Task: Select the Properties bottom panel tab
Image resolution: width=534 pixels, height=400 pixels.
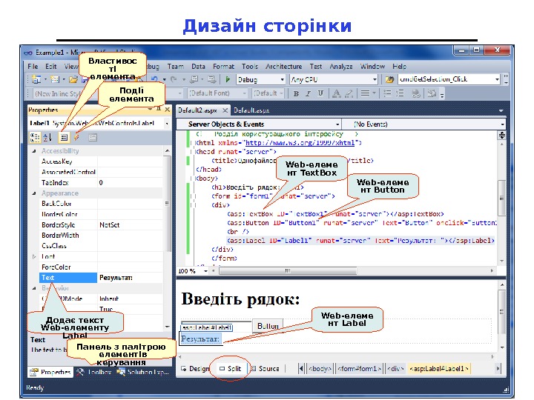Action: pyautogui.click(x=50, y=372)
